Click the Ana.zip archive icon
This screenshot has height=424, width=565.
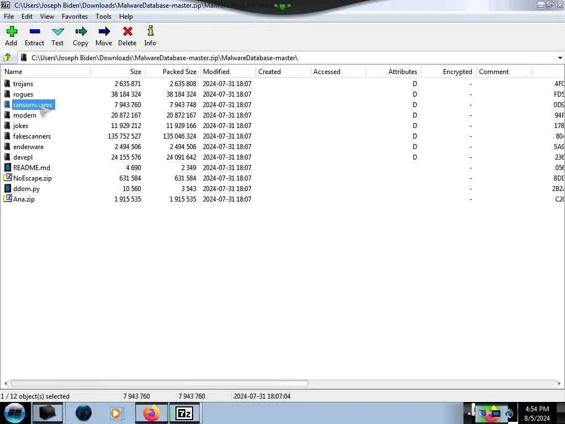tap(8, 199)
